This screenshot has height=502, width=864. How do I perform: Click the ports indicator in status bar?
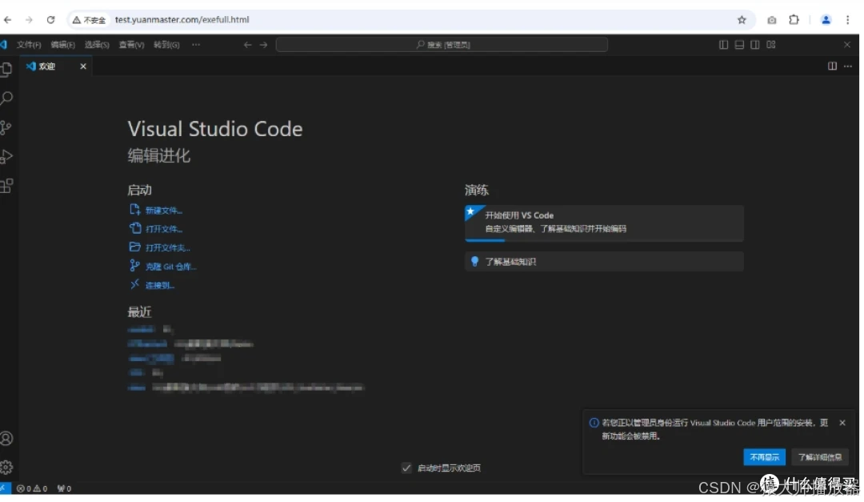tap(64, 488)
